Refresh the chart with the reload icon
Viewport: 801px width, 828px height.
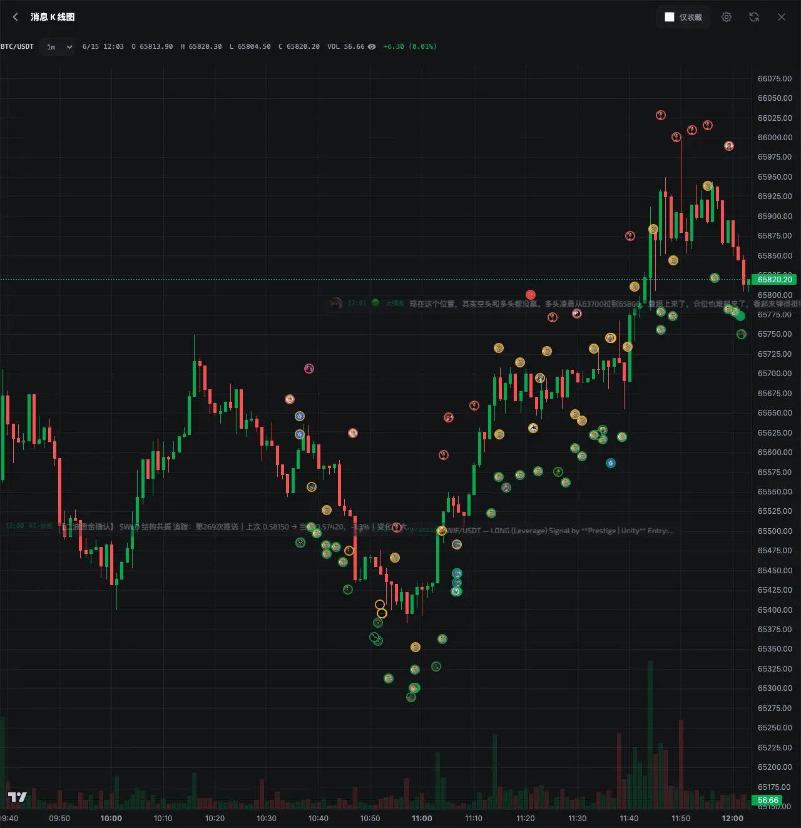[754, 17]
